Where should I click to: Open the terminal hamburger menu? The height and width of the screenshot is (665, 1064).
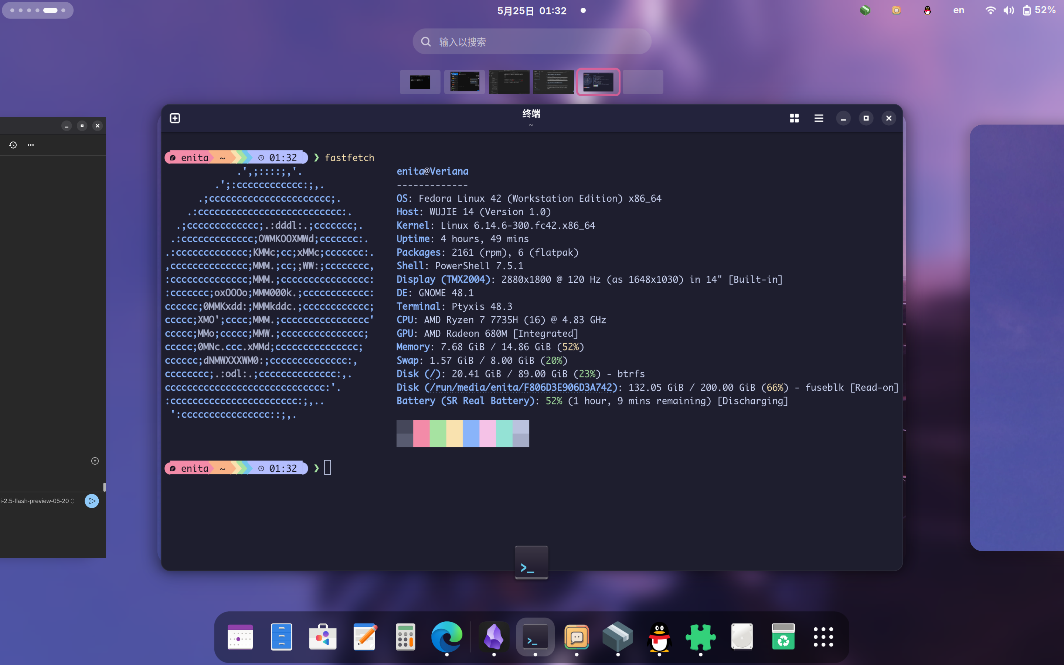818,118
